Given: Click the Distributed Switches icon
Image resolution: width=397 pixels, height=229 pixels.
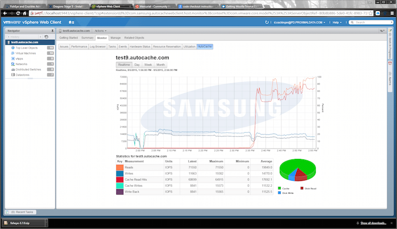Looking at the screenshot, I should (x=13, y=70).
